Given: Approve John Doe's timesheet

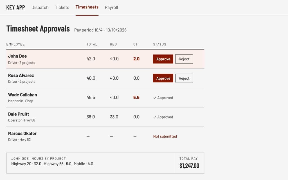Looking at the screenshot, I should (x=163, y=59).
